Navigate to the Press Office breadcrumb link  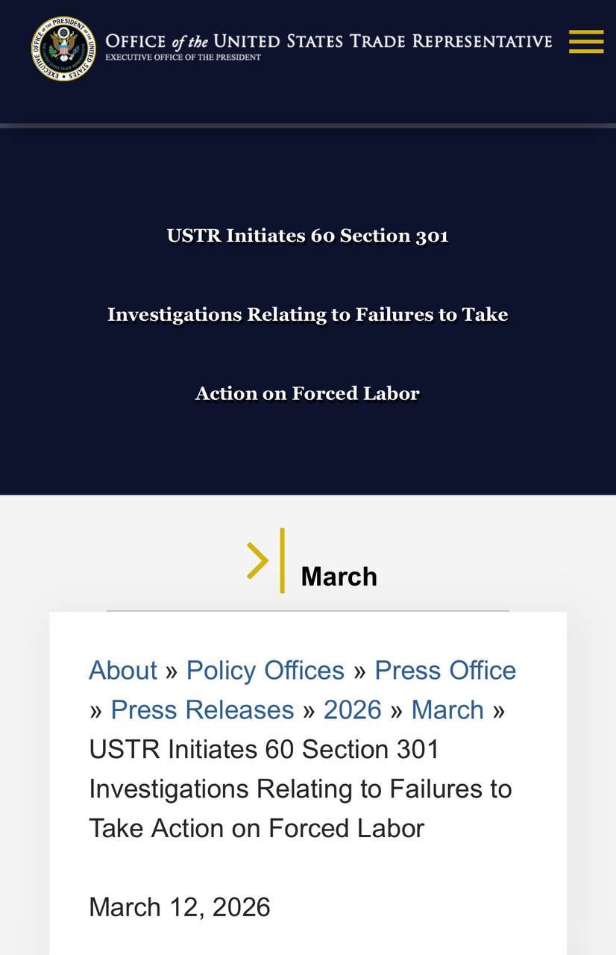(x=445, y=670)
